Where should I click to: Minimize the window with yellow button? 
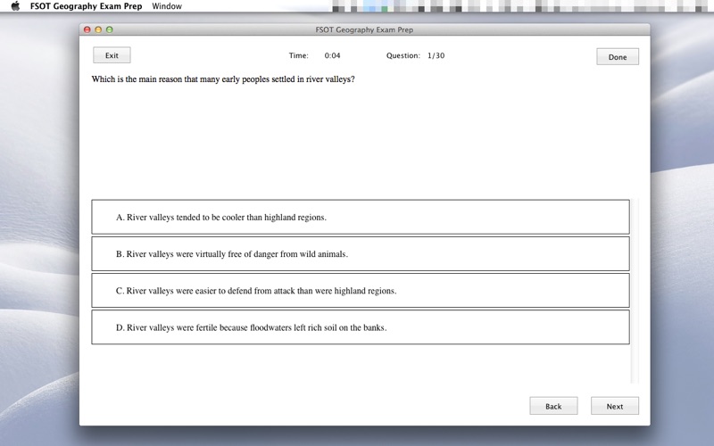tap(98, 29)
